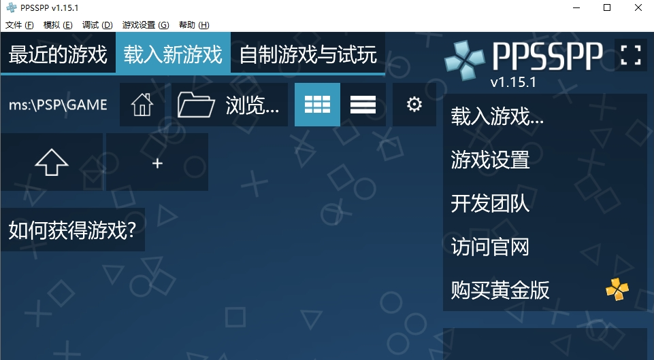The height and width of the screenshot is (360, 654).
Task: Click the ms:\PSP\GAME path text
Action: coord(58,105)
